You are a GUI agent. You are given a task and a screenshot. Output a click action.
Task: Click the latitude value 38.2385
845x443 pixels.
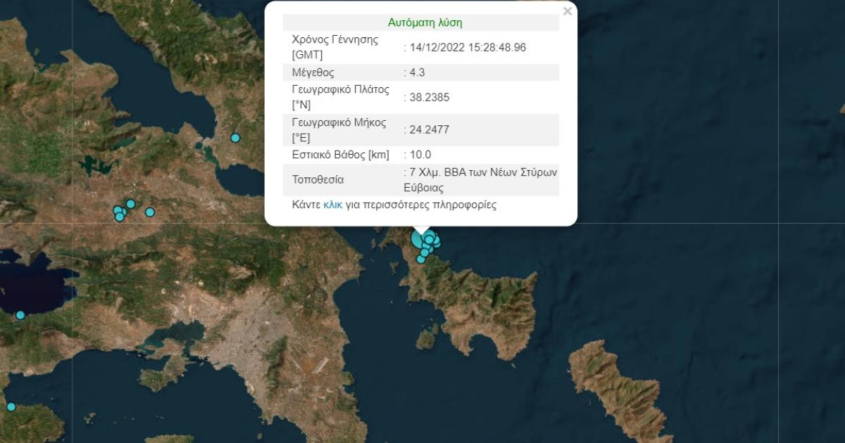pyautogui.click(x=429, y=98)
